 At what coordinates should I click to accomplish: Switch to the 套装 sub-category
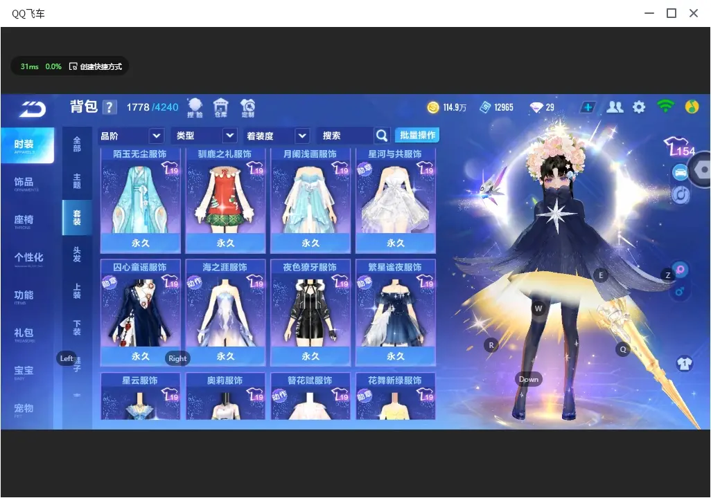click(77, 218)
